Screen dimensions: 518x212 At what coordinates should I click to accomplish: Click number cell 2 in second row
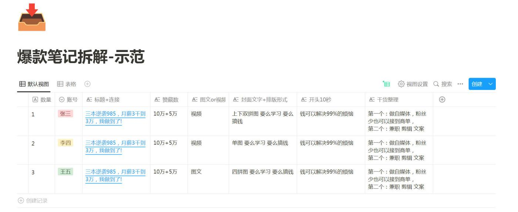tap(41, 150)
